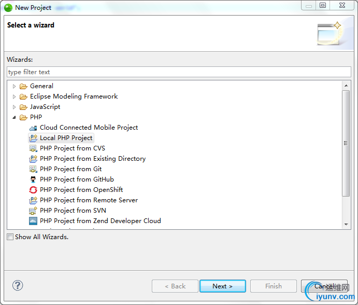Close the New Project dialog window
Viewport: 358px width, 305px height.
tap(342, 5)
